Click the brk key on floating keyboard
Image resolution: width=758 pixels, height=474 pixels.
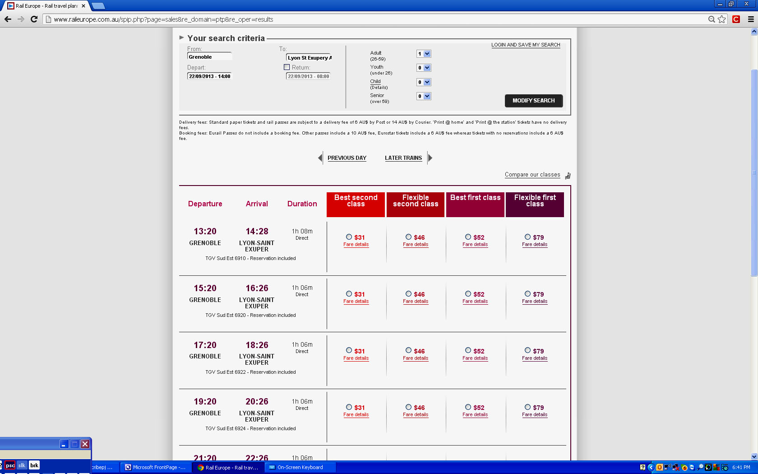34,465
